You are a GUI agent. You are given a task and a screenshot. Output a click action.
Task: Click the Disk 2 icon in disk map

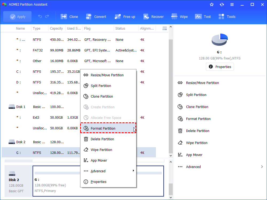(x=12, y=174)
